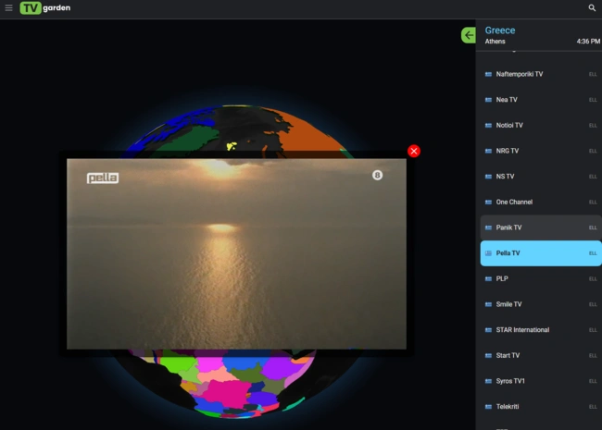Image resolution: width=602 pixels, height=430 pixels.
Task: Click the Greek flag beside Nea TV
Action: pyautogui.click(x=488, y=100)
